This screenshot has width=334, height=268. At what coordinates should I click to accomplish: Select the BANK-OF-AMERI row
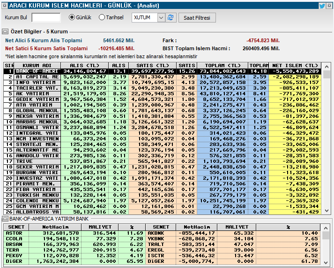pyautogui.click(x=162, y=71)
